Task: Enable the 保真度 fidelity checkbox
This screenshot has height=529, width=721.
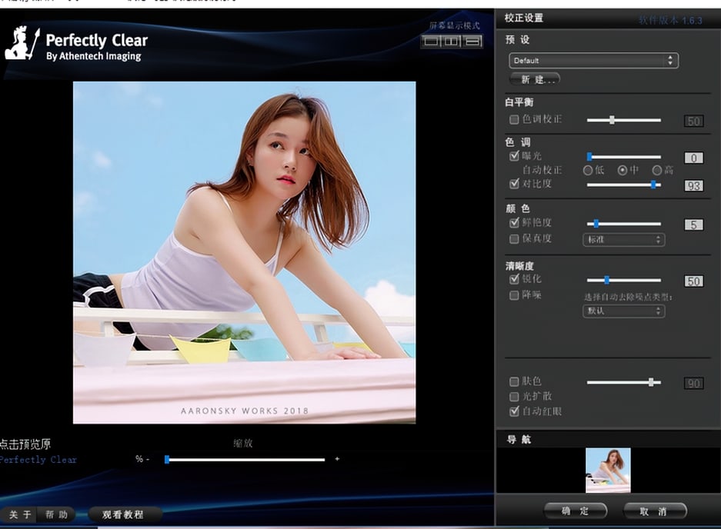Action: coord(514,239)
